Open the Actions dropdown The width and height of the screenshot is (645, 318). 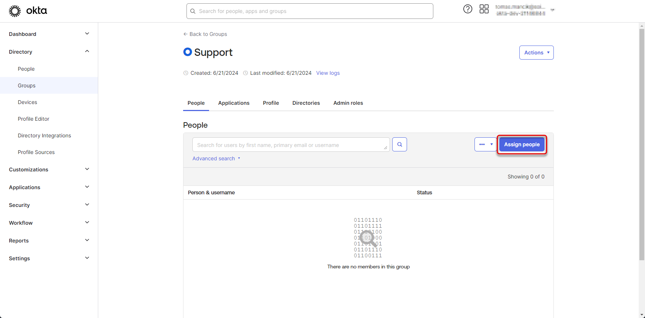pyautogui.click(x=536, y=53)
